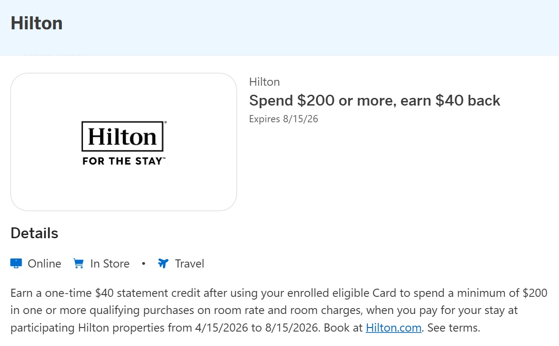Click the monitor icon next to Online
The width and height of the screenshot is (559, 346).
click(15, 263)
